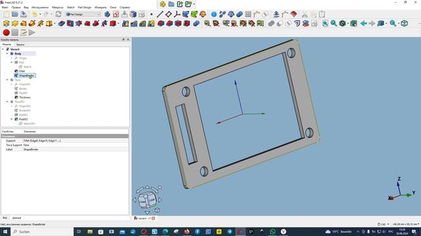Start macro recording with red button

coord(7,33)
